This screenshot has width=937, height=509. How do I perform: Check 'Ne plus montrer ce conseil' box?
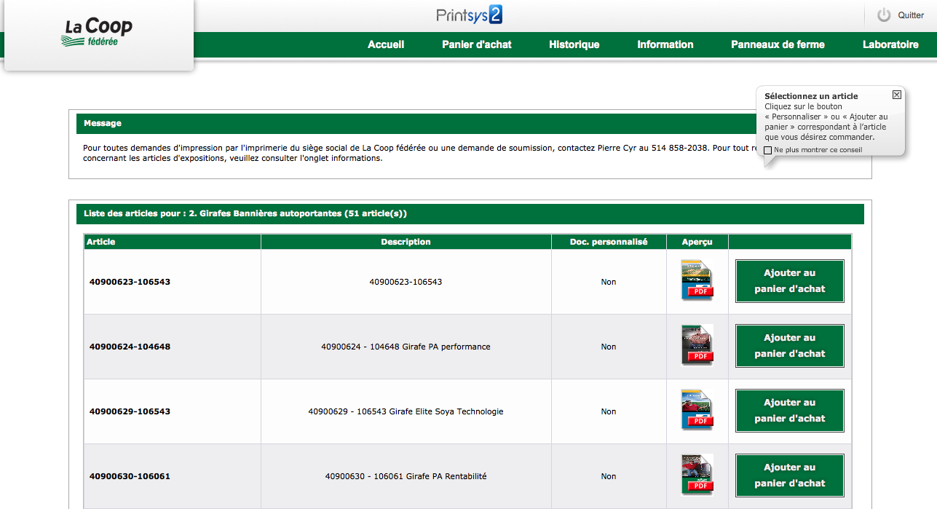pyautogui.click(x=768, y=150)
